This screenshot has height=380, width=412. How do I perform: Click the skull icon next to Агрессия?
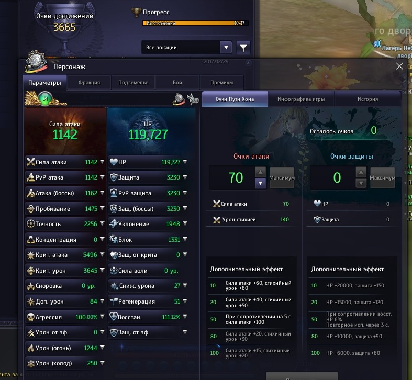[31, 317]
